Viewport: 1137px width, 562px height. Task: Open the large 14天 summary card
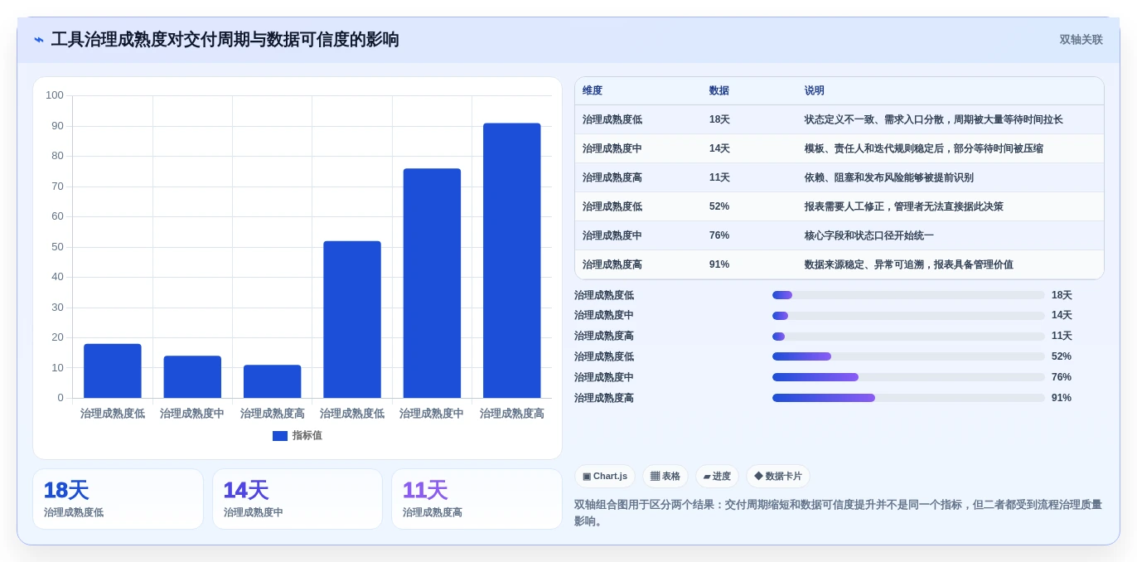pyautogui.click(x=298, y=499)
